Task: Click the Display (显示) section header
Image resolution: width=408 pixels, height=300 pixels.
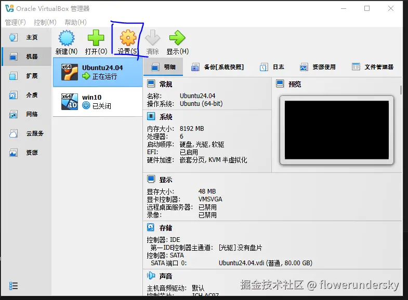Action: coord(165,180)
